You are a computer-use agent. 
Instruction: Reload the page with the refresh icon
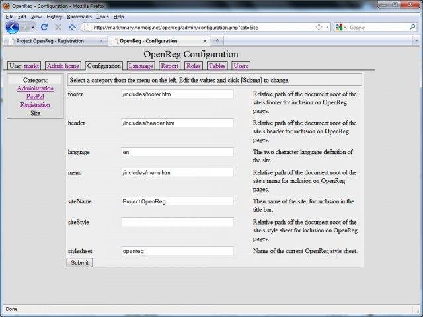pos(44,27)
